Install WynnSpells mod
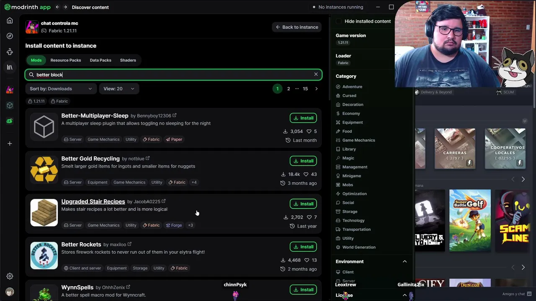Image resolution: width=536 pixels, height=301 pixels. click(303, 290)
